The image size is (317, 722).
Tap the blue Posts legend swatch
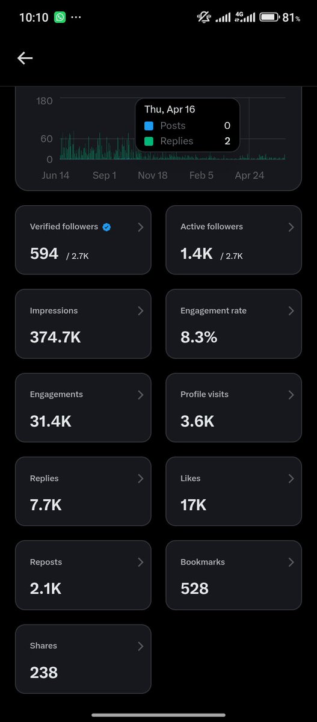coord(150,126)
